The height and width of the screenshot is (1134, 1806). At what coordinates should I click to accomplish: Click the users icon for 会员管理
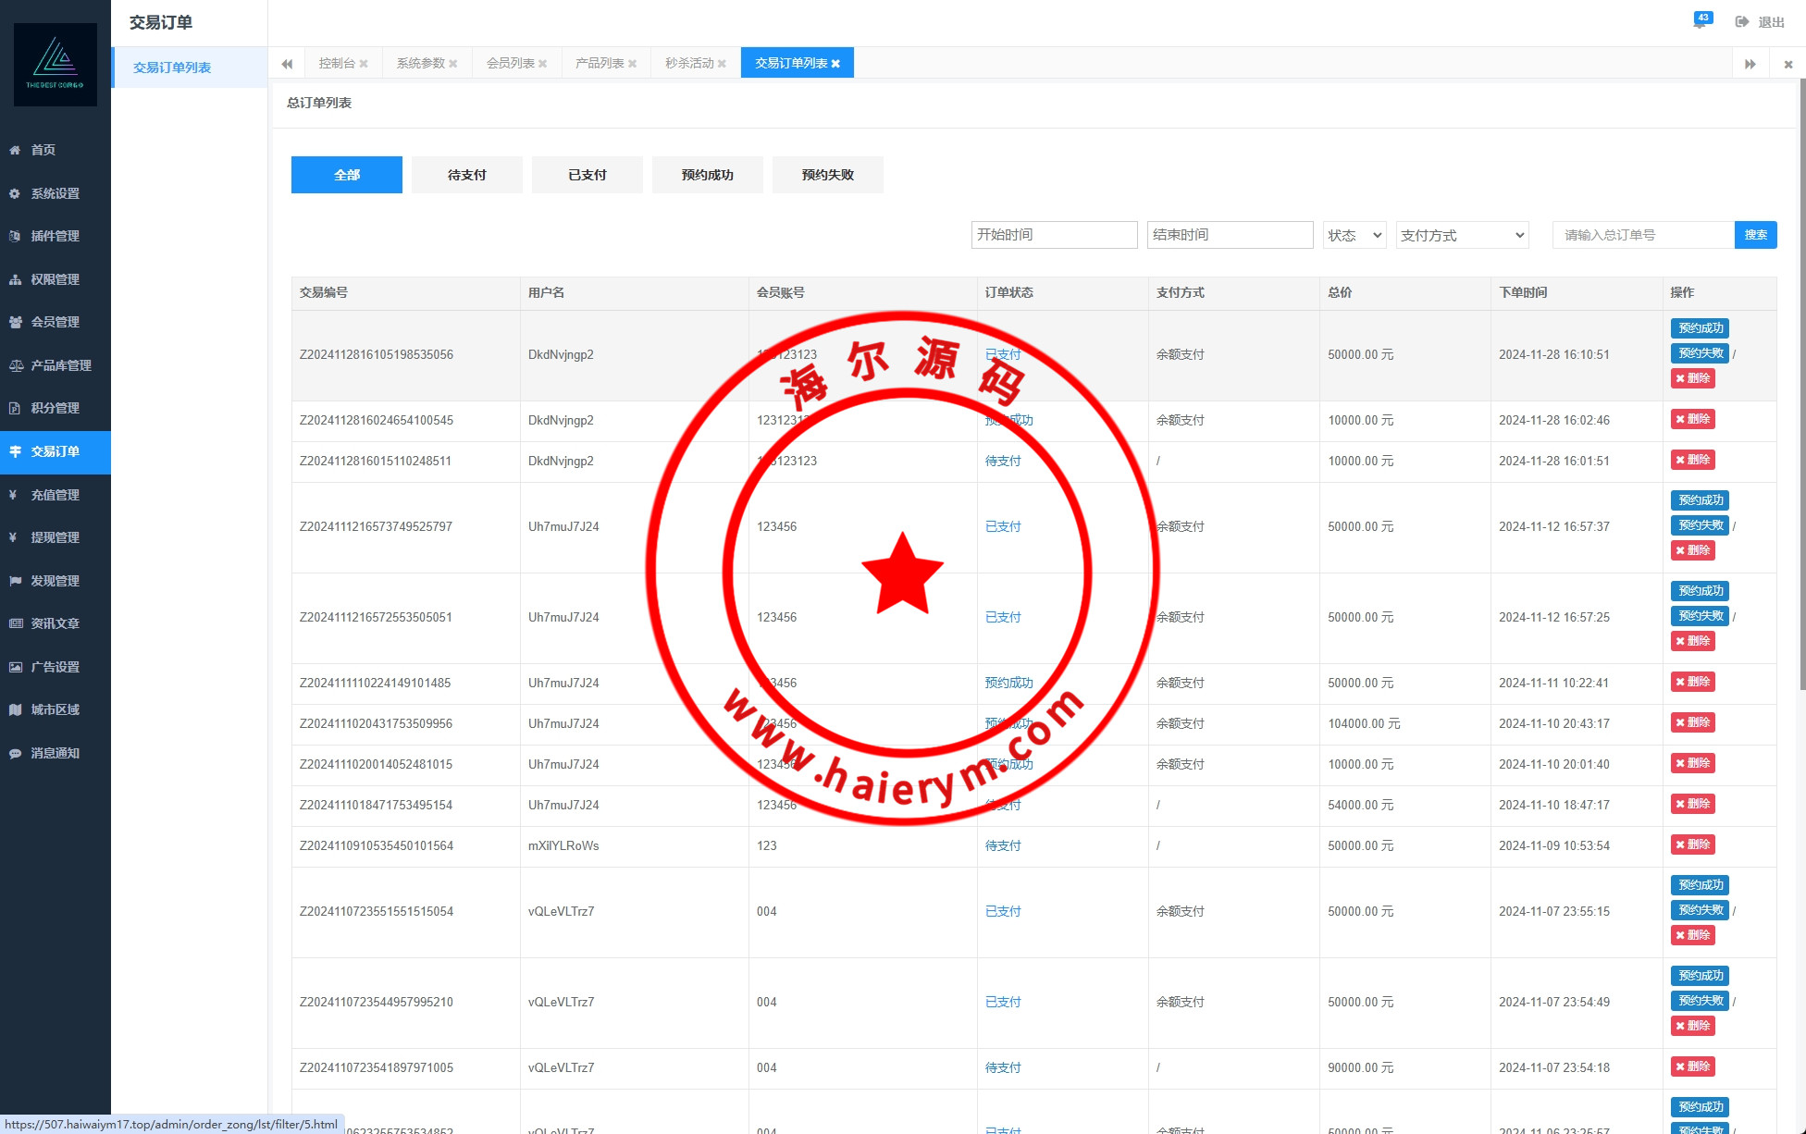[15, 322]
